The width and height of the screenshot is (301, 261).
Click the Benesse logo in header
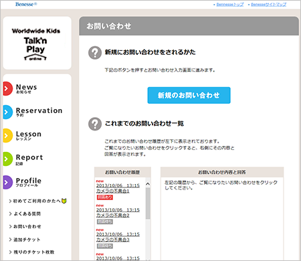click(x=26, y=4)
